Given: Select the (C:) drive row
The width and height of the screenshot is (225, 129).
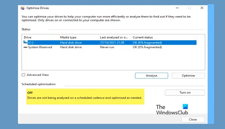Looking at the screenshot, I should click(110, 43).
